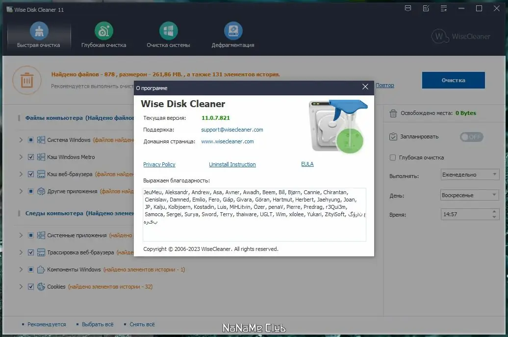Uncheck the Кэш веб-браузера checkbox
508x337 pixels.
pyautogui.click(x=31, y=174)
